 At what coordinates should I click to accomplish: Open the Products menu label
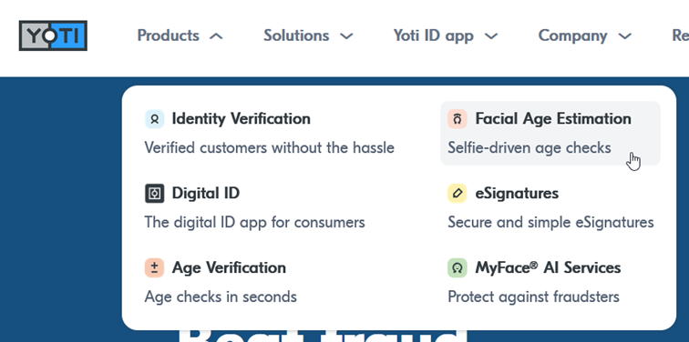[x=169, y=35]
